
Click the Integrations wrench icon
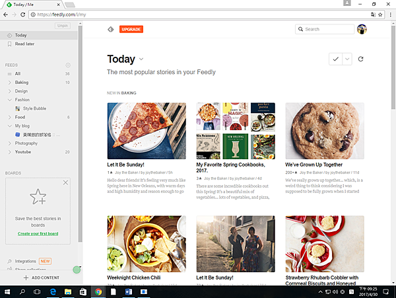pyautogui.click(x=10, y=261)
